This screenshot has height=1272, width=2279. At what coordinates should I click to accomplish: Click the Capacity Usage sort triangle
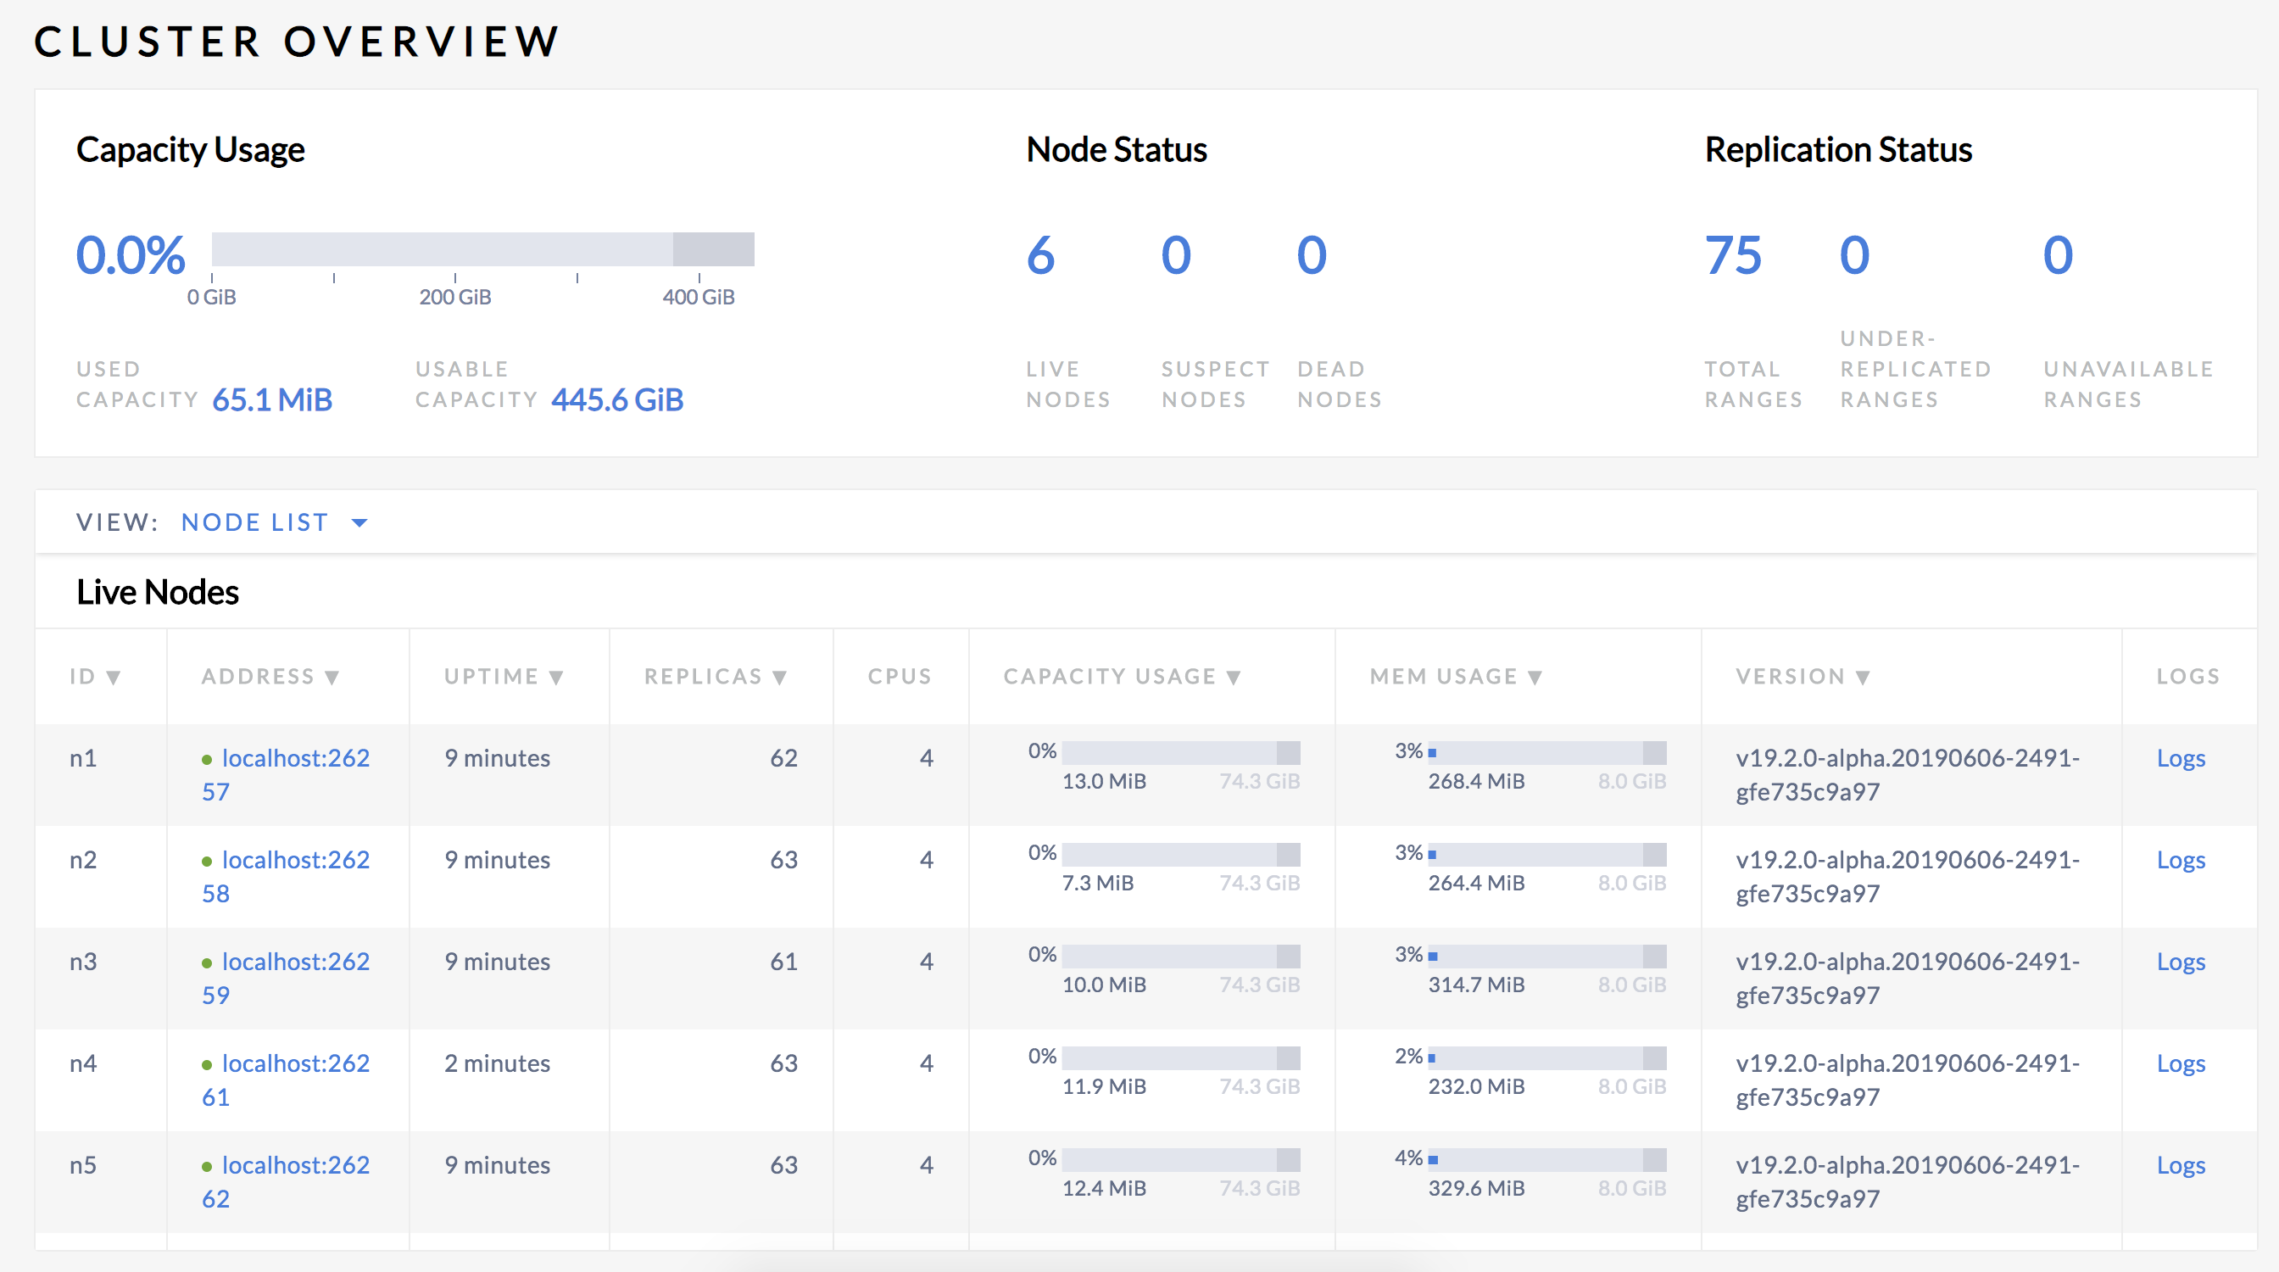[1235, 677]
